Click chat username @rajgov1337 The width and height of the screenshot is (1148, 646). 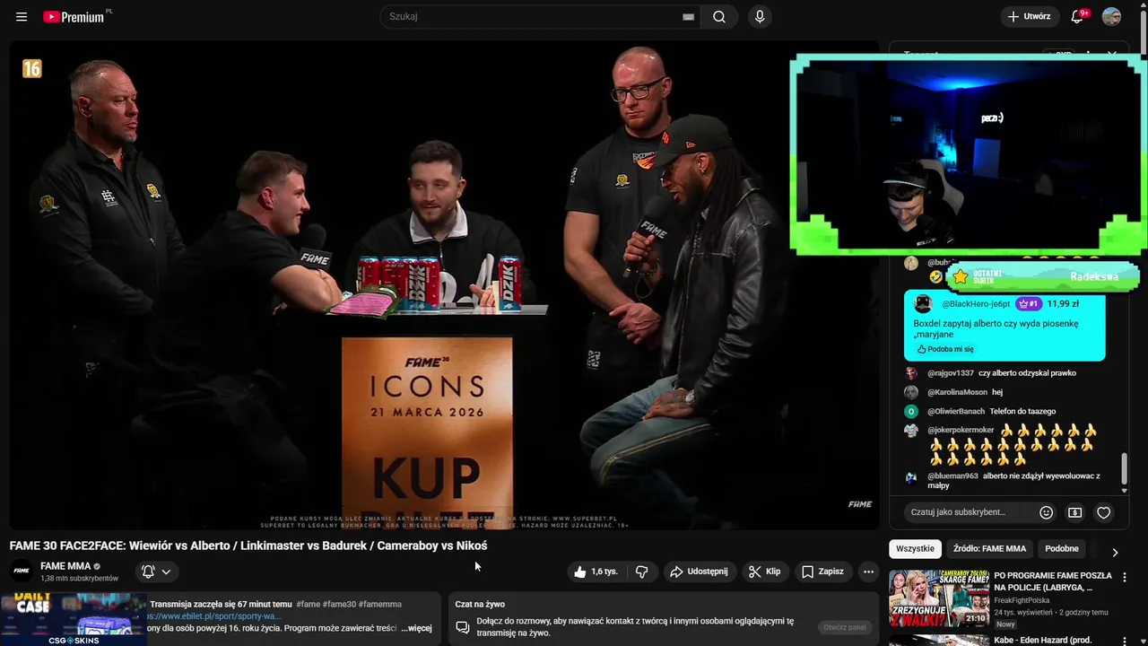point(951,373)
